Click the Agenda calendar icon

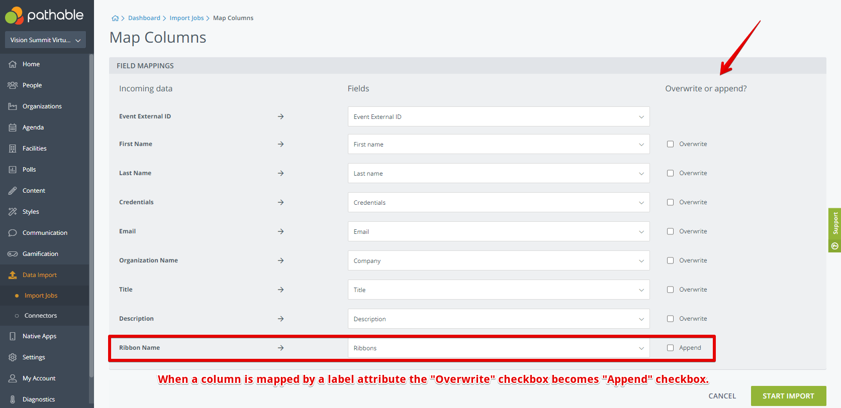coord(13,127)
